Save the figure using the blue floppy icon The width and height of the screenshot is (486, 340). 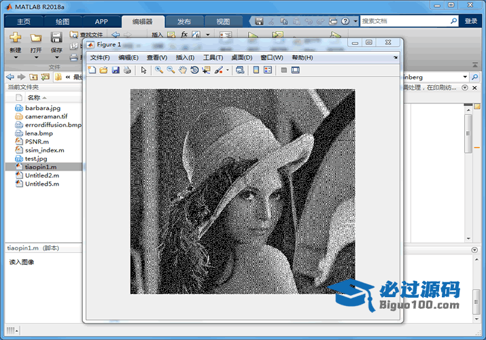(x=116, y=70)
